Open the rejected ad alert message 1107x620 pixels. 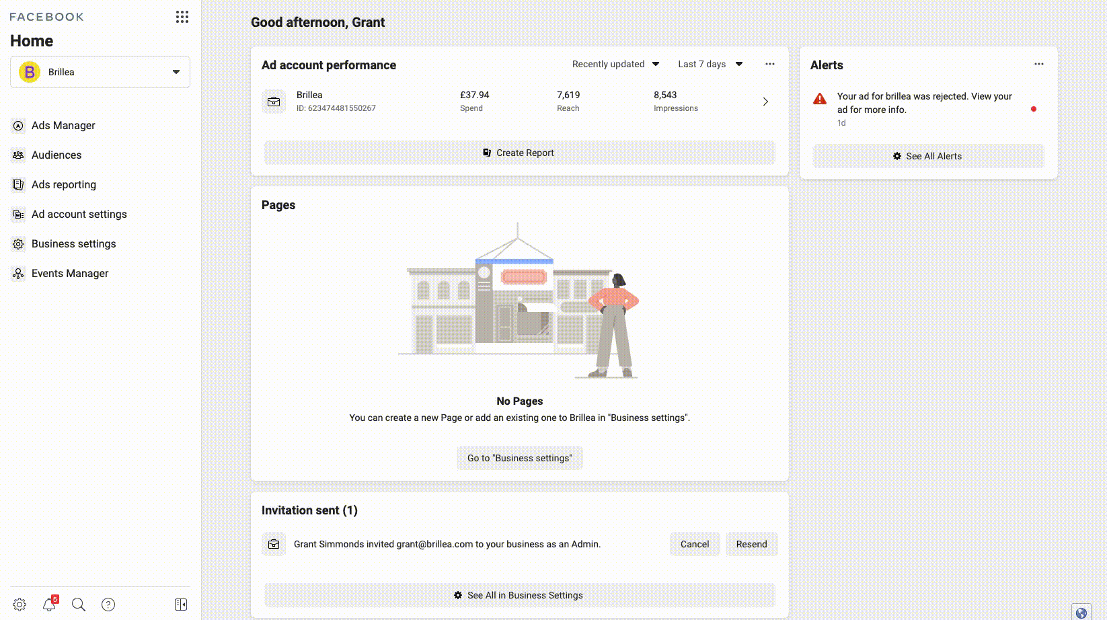[x=924, y=103]
